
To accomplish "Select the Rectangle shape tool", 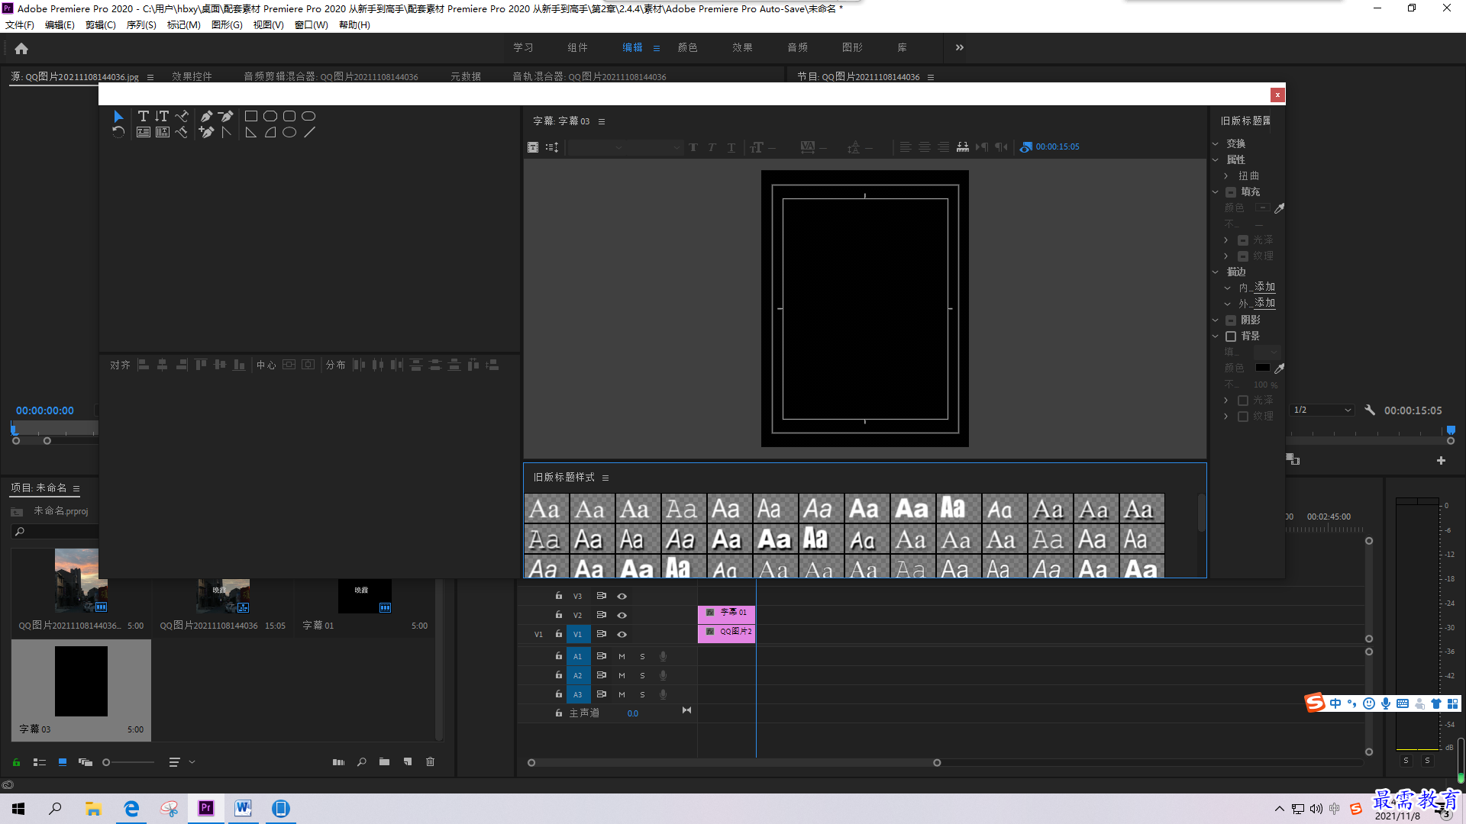I will click(250, 116).
